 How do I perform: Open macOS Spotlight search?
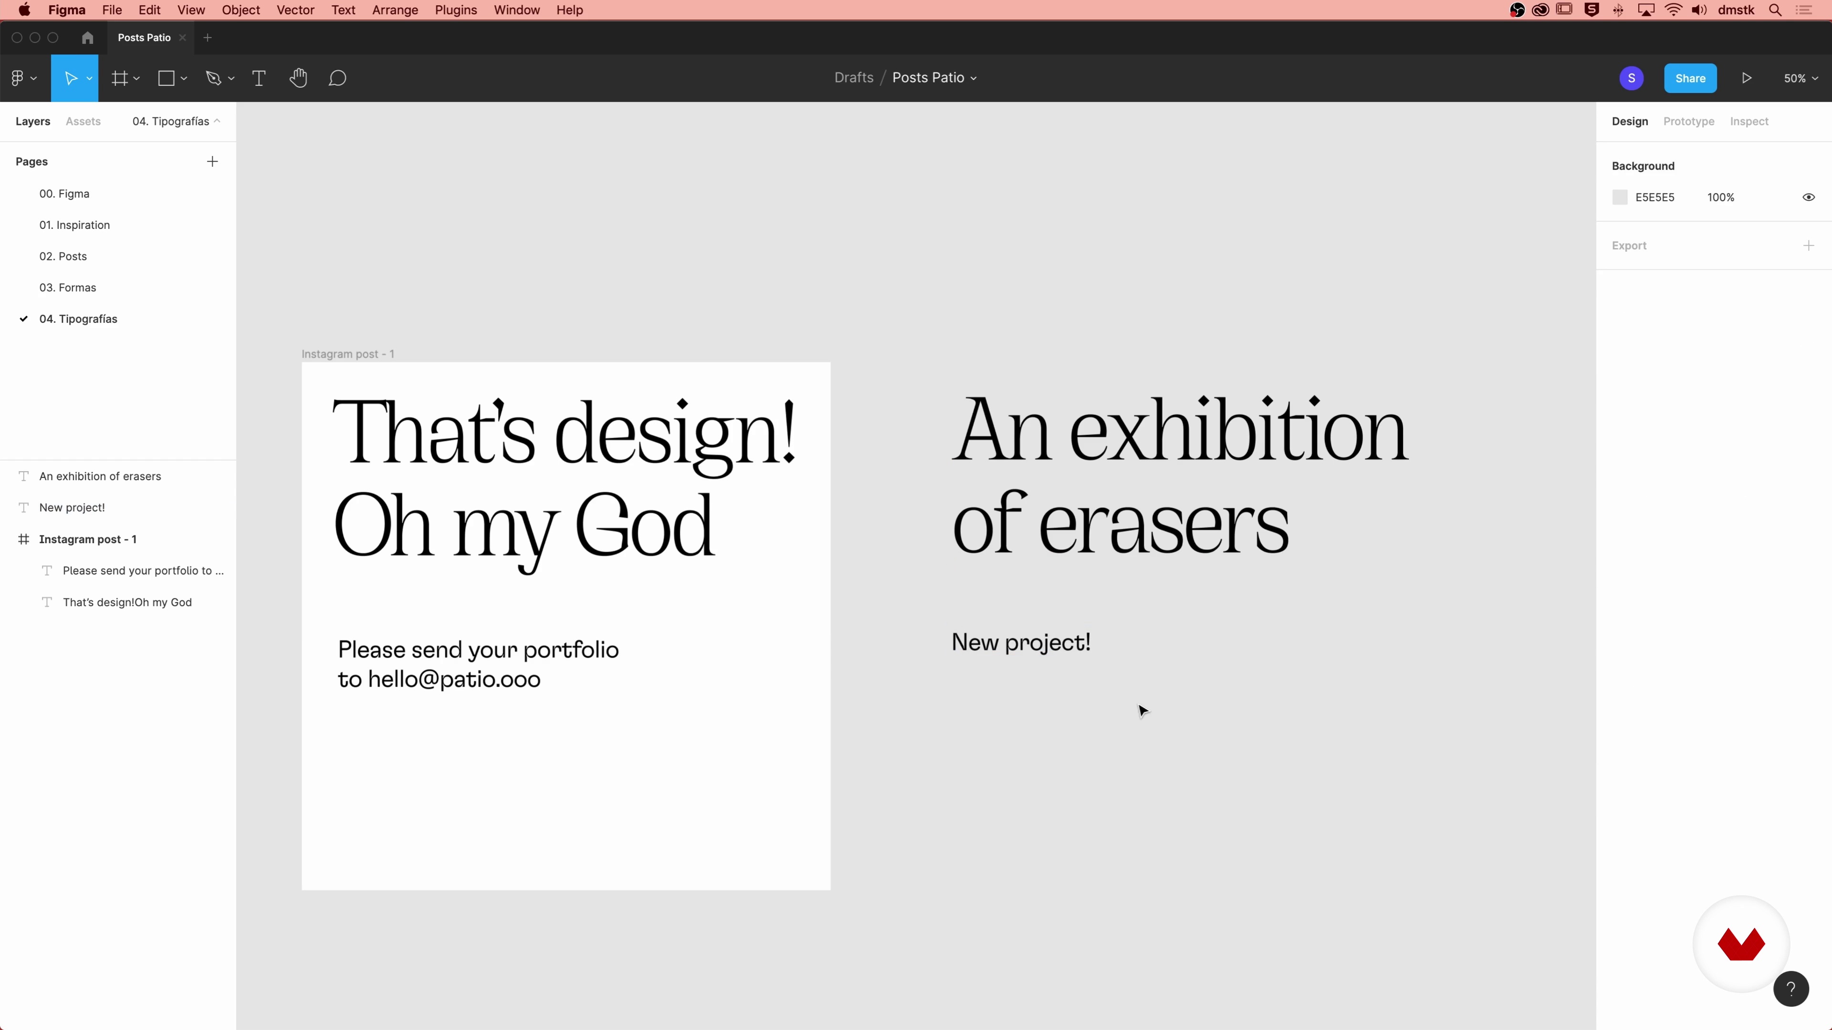pos(1775,10)
